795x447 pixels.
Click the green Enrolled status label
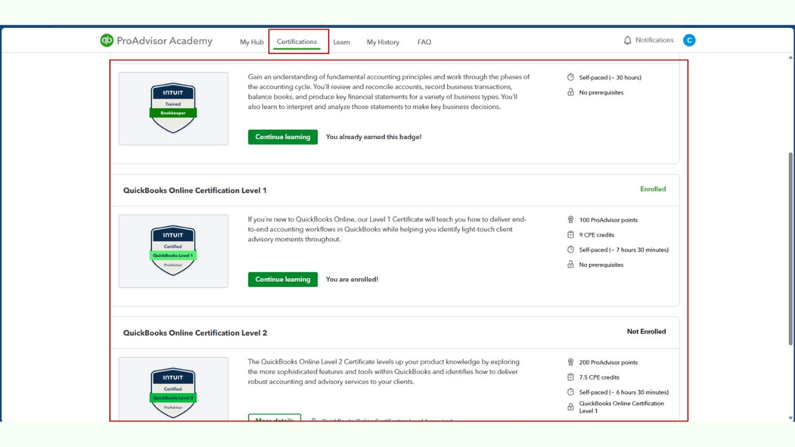tap(653, 189)
